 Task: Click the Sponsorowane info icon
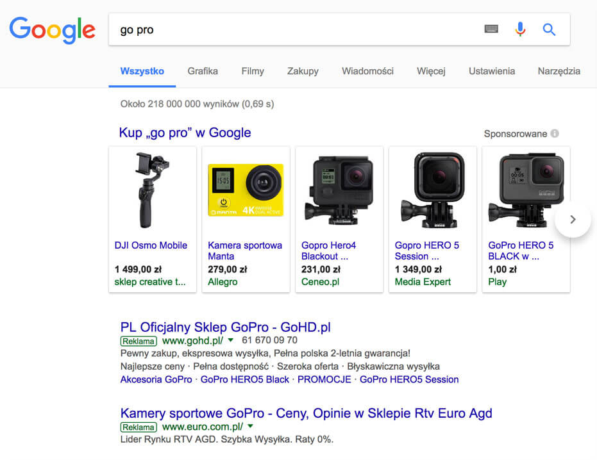point(555,133)
